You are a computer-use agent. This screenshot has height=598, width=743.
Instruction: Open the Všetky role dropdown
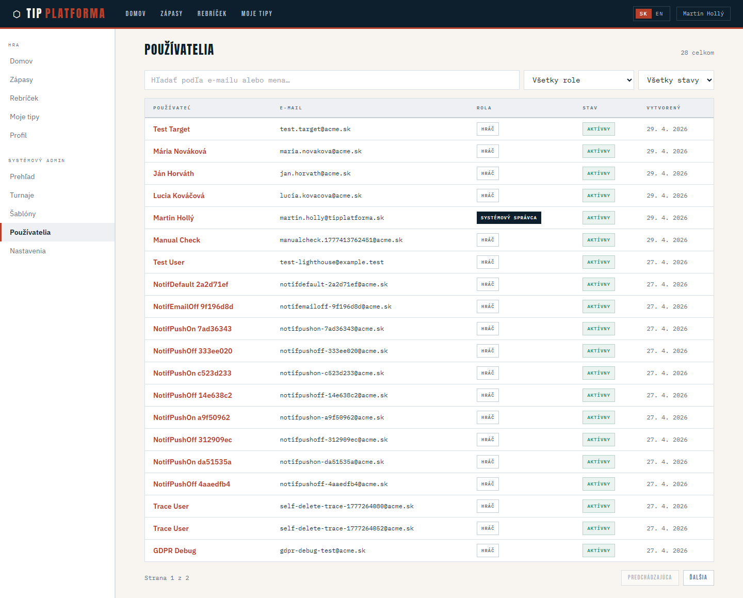[578, 80]
